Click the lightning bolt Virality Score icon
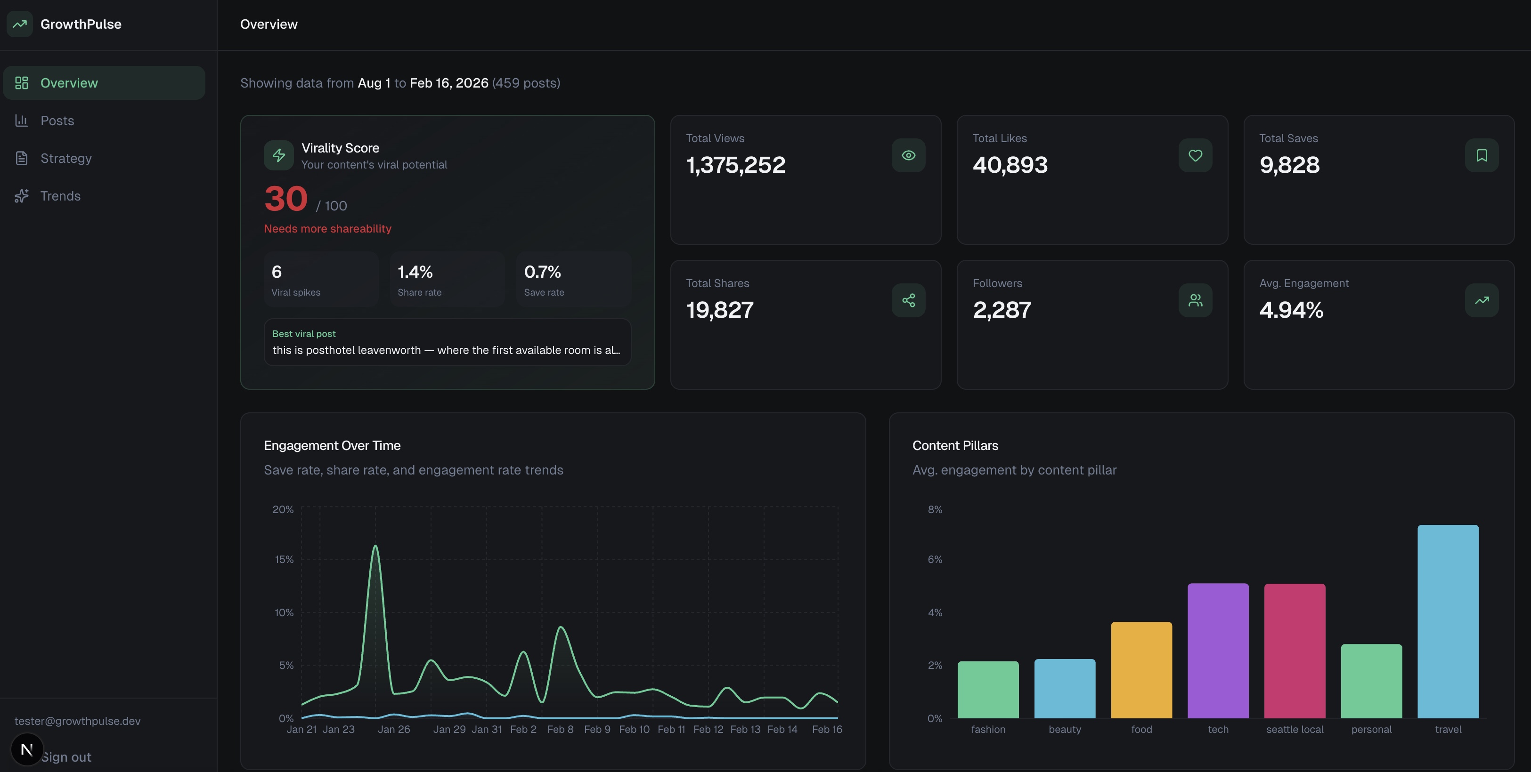This screenshot has width=1531, height=772. (278, 155)
